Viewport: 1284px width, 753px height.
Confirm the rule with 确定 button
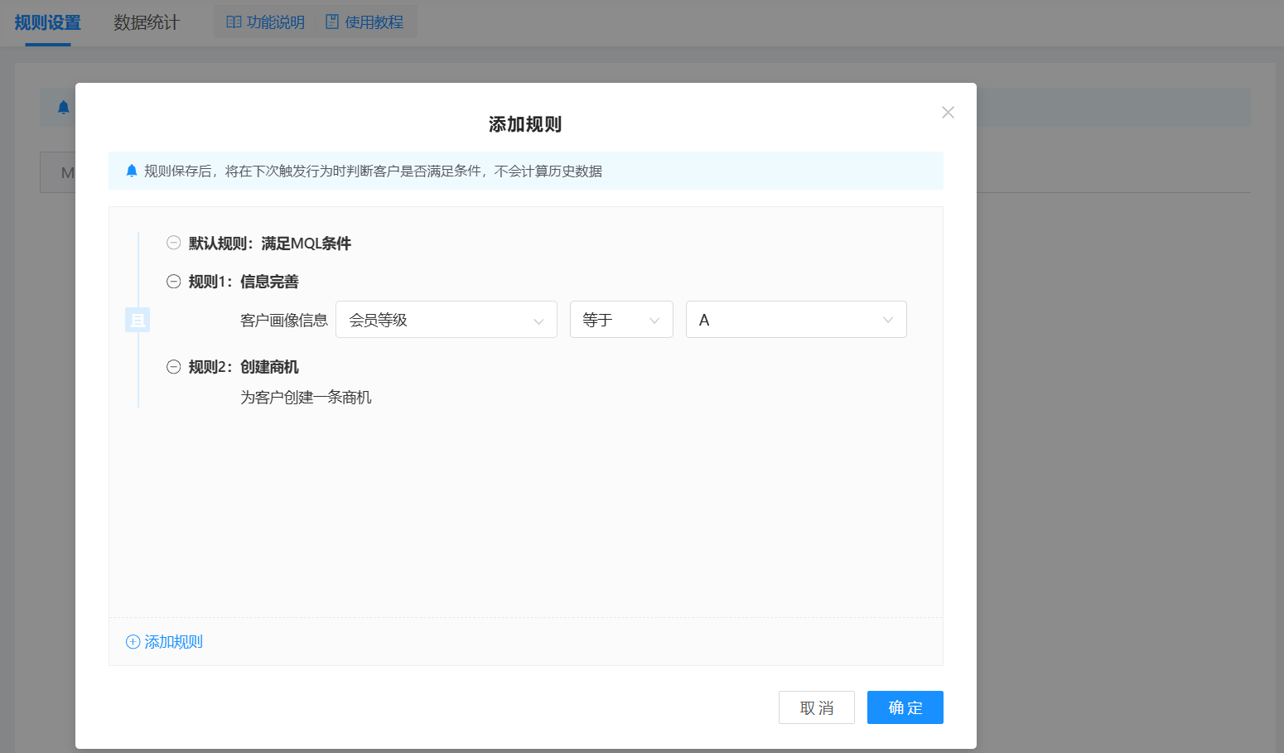pos(905,707)
